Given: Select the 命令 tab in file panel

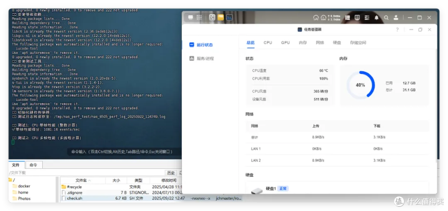Looking at the screenshot, I should coord(33,165).
